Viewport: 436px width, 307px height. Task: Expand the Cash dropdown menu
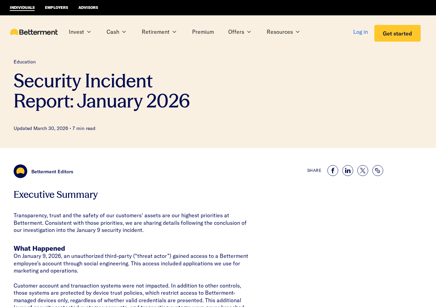[116, 32]
